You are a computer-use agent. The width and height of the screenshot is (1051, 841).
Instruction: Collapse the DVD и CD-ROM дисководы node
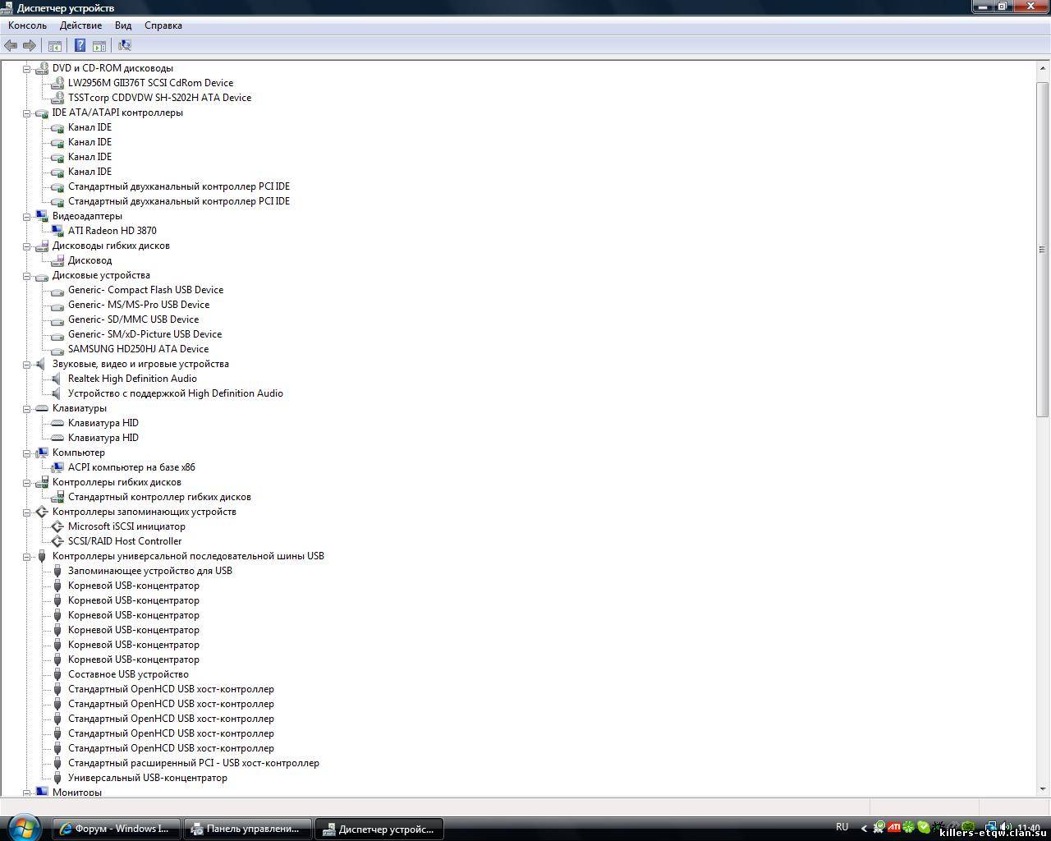coord(26,69)
